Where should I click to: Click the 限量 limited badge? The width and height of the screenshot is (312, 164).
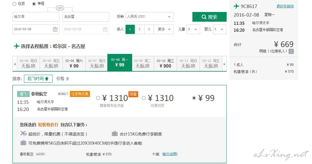(x=133, y=94)
